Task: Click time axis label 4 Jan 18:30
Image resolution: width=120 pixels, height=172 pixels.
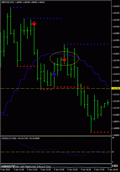Action: pyautogui.click(x=113, y=170)
